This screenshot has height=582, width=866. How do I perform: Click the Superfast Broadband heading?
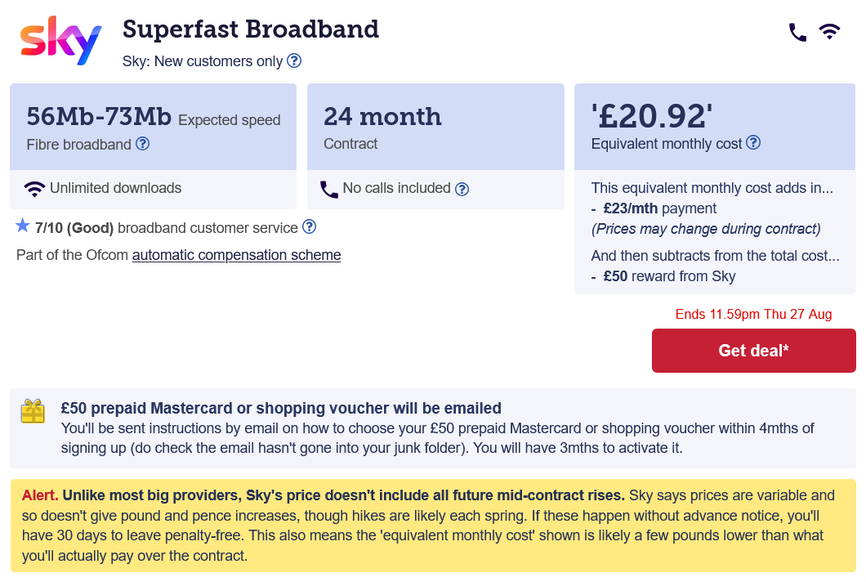coord(251,29)
